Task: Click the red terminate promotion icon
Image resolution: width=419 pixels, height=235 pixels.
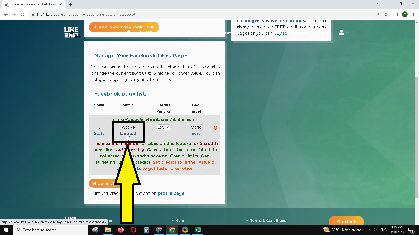Action: click(216, 128)
